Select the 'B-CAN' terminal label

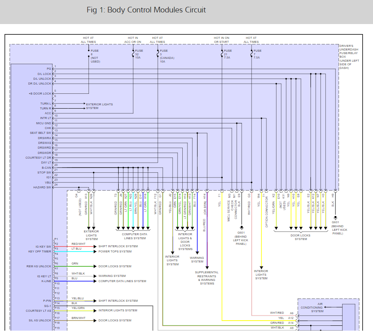coord(46,168)
